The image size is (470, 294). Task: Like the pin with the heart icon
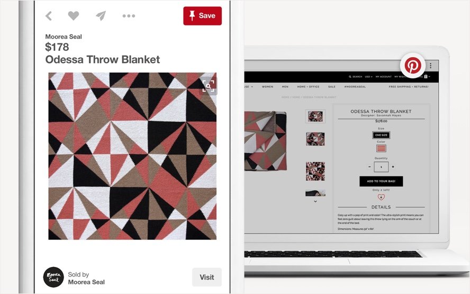[74, 15]
